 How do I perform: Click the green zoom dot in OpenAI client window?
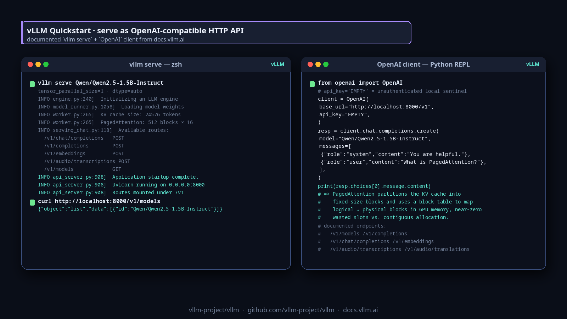326,64
